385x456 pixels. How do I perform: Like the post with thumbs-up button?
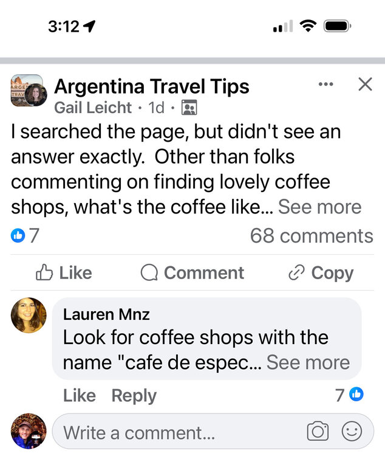[64, 272]
